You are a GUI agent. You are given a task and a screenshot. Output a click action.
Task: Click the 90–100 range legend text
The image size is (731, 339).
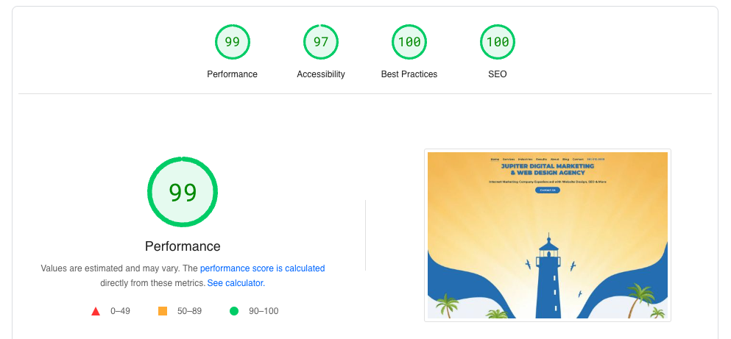point(264,311)
